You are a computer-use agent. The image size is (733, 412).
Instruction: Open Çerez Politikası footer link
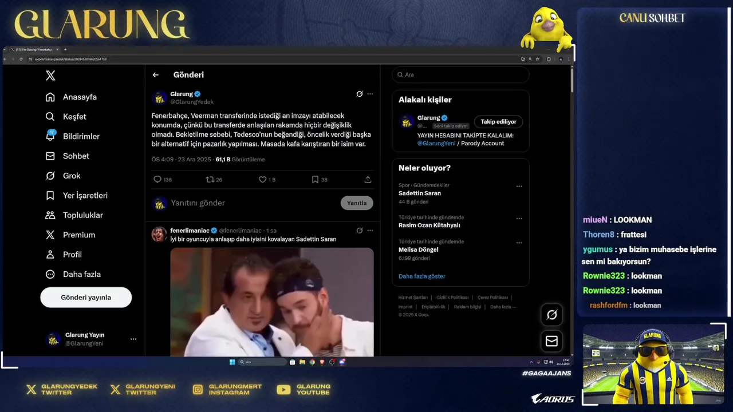point(492,298)
